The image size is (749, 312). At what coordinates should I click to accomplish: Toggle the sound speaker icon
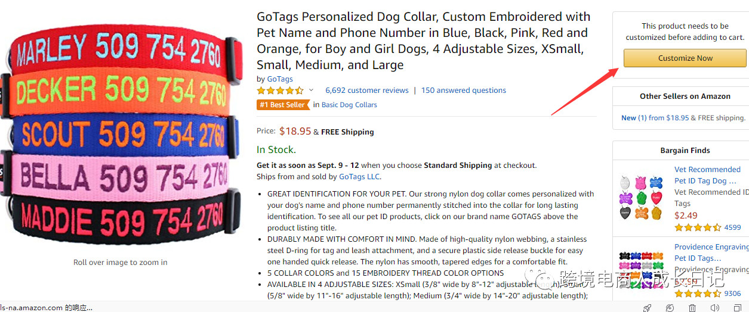tap(714, 307)
